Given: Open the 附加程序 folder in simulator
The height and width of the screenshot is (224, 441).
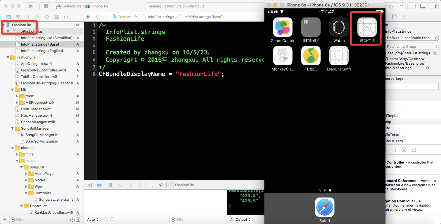Looking at the screenshot, I should point(311,30).
